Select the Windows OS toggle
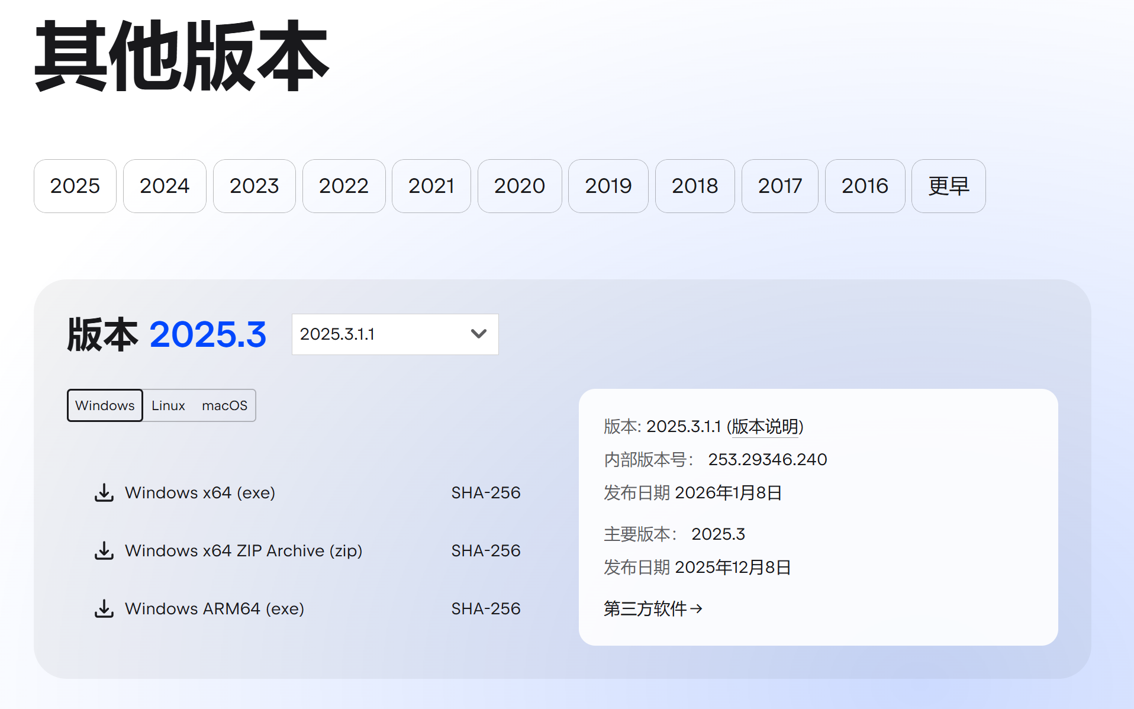The width and height of the screenshot is (1134, 709). pyautogui.click(x=105, y=405)
